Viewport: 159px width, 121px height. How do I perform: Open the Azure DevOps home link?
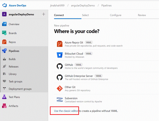pos(17,6)
